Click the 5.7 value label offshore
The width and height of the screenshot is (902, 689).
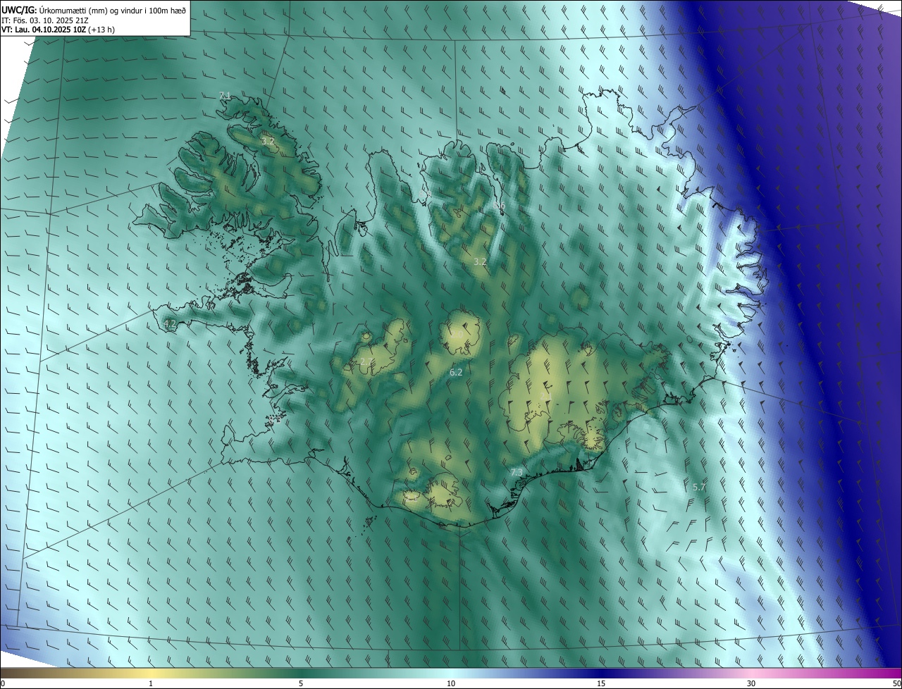tap(699, 487)
